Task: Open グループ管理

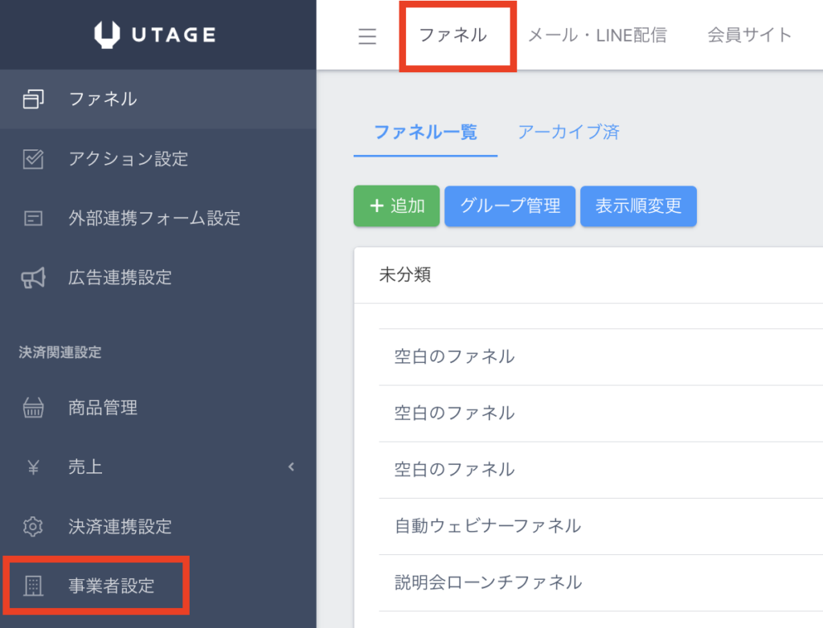Action: (x=510, y=206)
